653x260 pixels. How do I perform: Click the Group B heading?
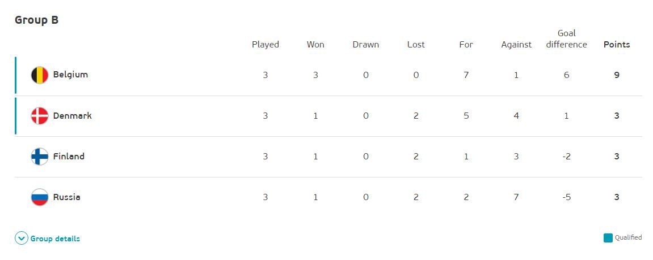pos(36,20)
